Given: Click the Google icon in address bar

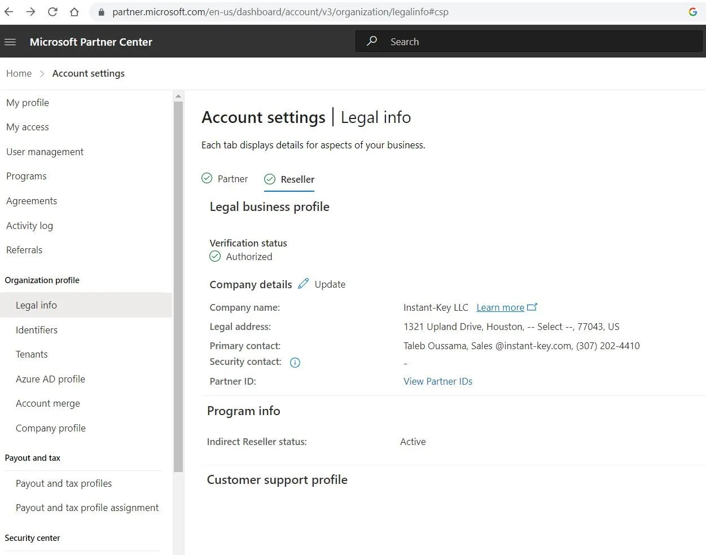Looking at the screenshot, I should pos(692,12).
